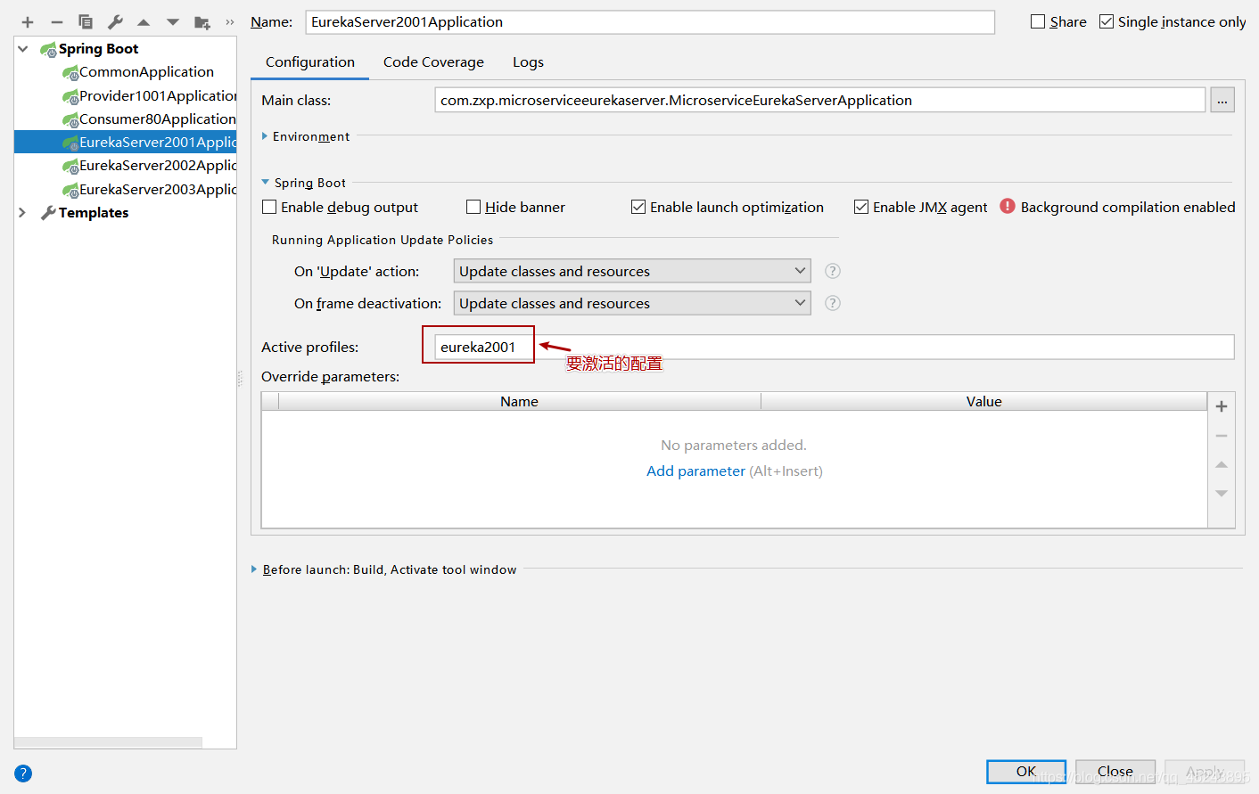Image resolution: width=1259 pixels, height=794 pixels.
Task: Move override parameter up
Action: [x=1222, y=464]
